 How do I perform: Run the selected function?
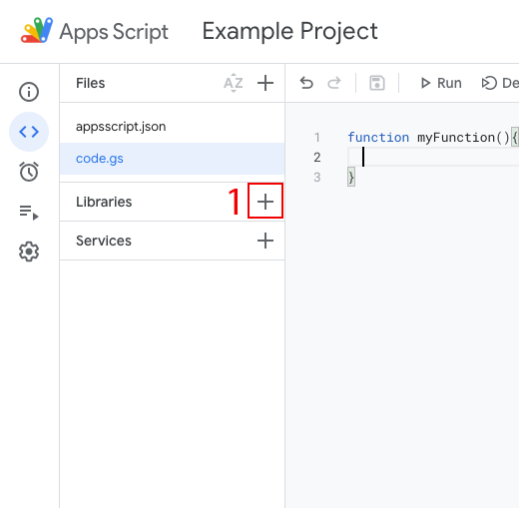pyautogui.click(x=441, y=83)
